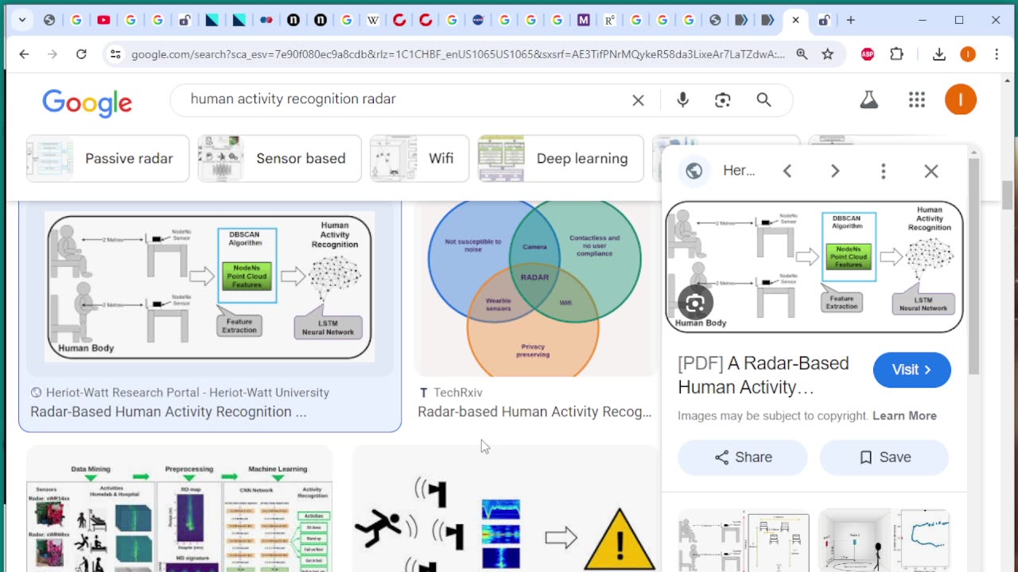Open the Adblock Plus extension
Viewport: 1018px width, 572px height.
tap(868, 54)
